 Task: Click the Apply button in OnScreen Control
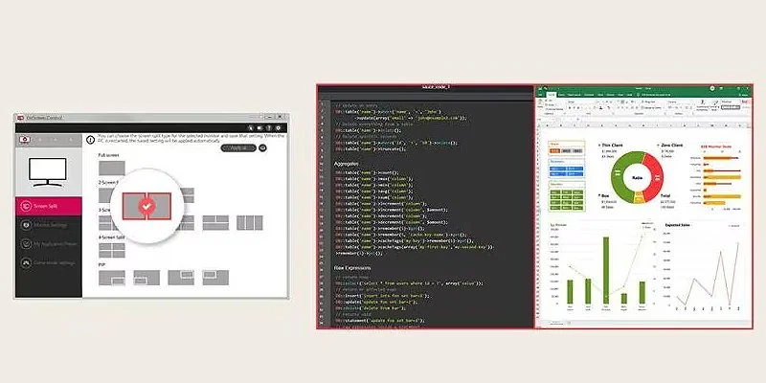click(238, 148)
